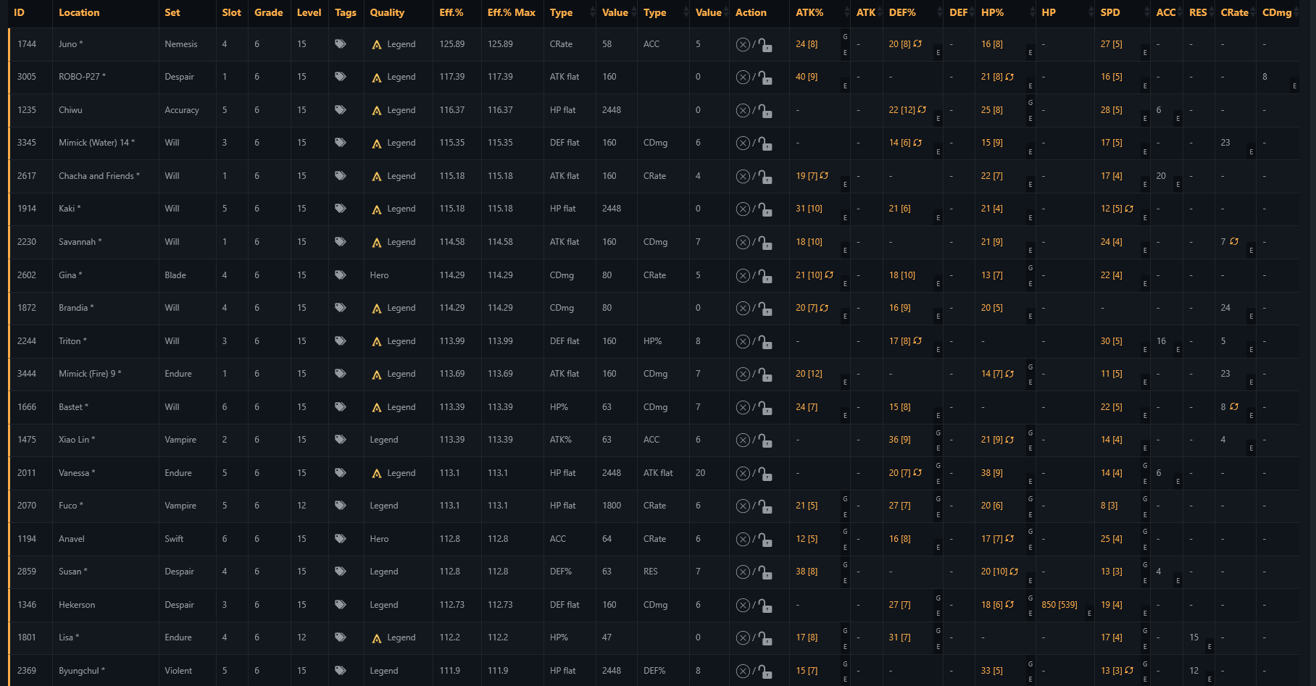This screenshot has height=686, width=1316.
Task: Click the tag icon in Hekerson row
Action: tap(340, 605)
